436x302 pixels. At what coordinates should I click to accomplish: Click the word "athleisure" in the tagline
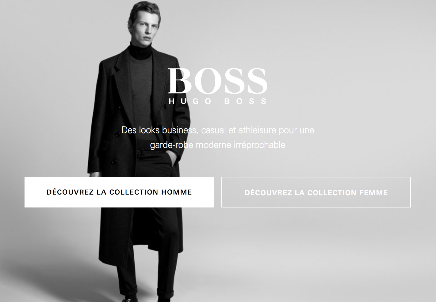coord(257,130)
